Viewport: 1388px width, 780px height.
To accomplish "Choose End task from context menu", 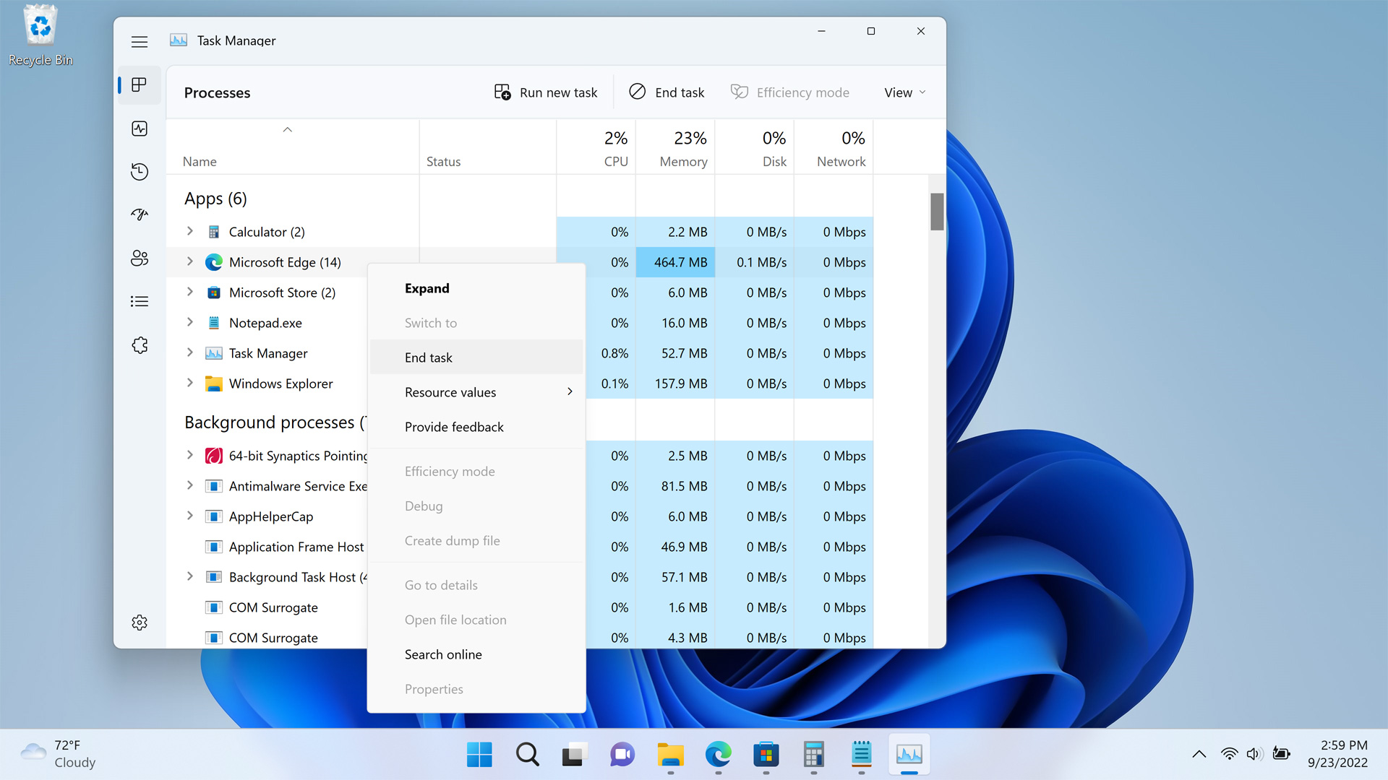I will (429, 357).
